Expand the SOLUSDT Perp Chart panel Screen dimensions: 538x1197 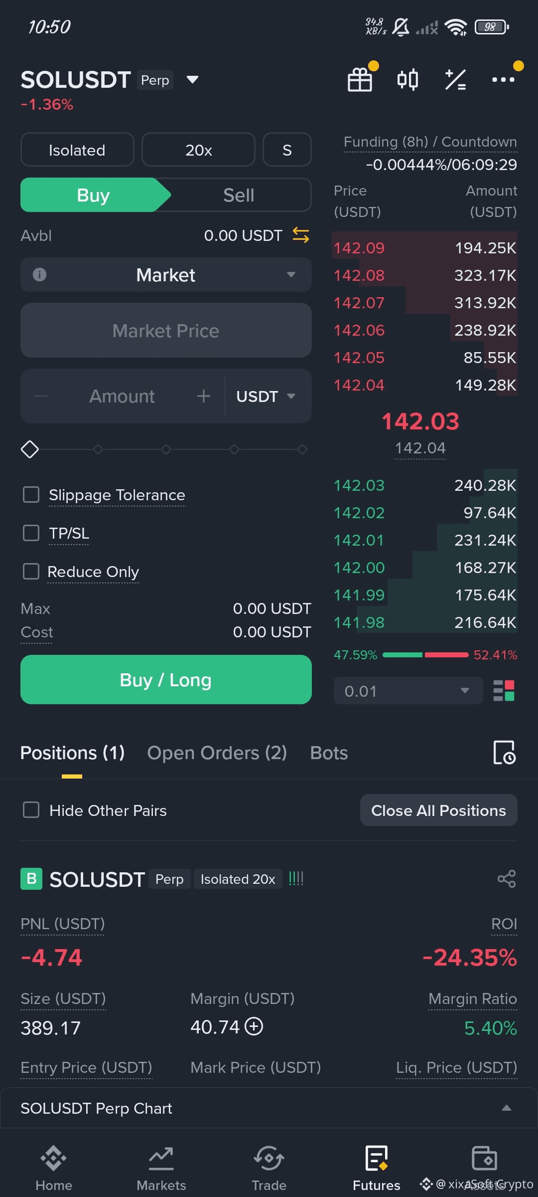(269, 1108)
